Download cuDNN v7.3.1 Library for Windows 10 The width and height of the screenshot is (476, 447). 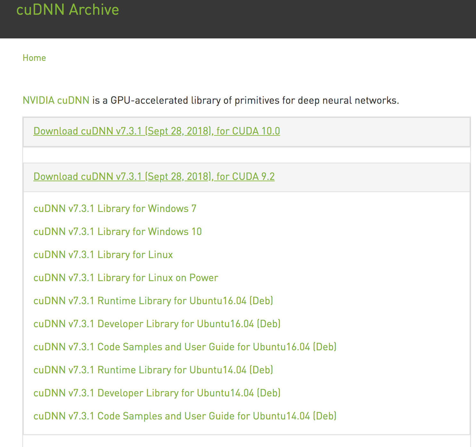pos(118,232)
